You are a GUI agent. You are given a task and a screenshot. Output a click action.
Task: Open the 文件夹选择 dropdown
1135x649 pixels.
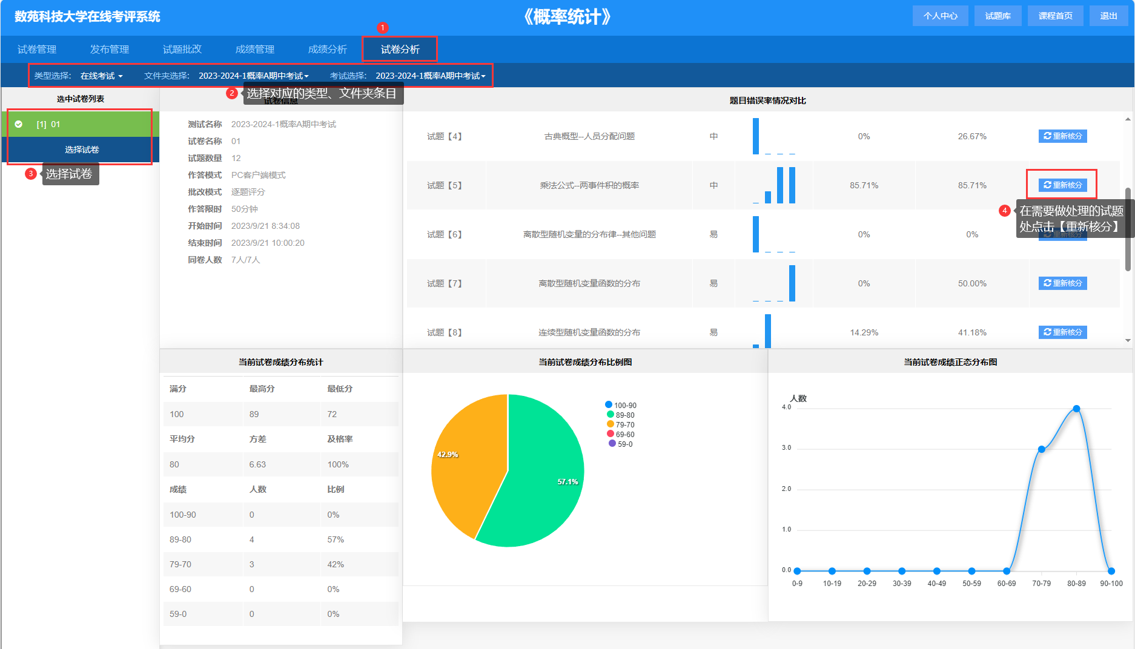(x=254, y=76)
